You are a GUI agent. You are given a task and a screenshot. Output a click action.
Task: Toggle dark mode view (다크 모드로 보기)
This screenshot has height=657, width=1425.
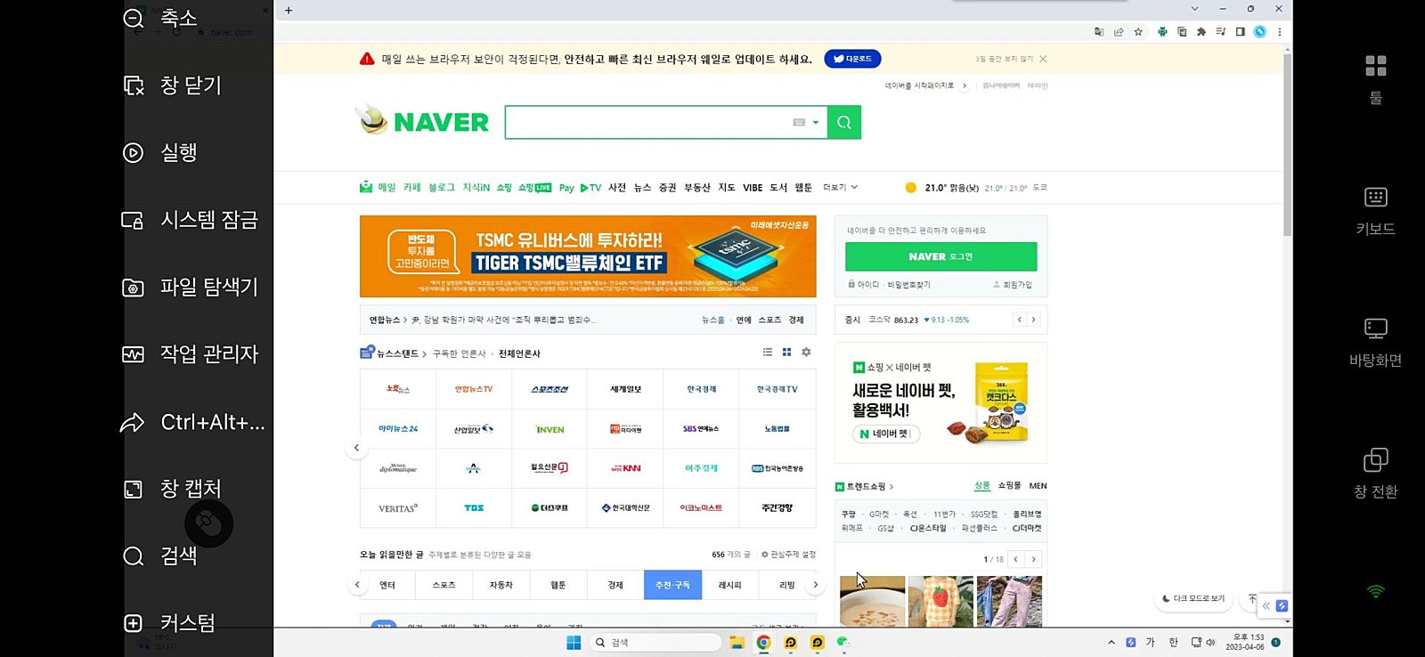click(x=1194, y=599)
